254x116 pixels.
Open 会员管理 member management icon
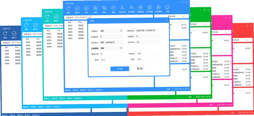pyautogui.click(x=131, y=8)
